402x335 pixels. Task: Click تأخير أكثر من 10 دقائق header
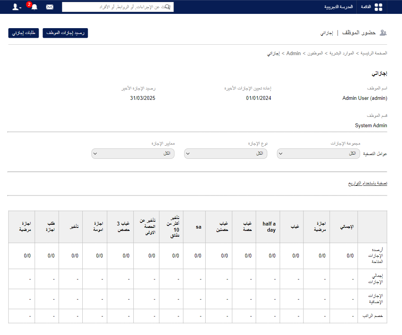pyautogui.click(x=171, y=227)
